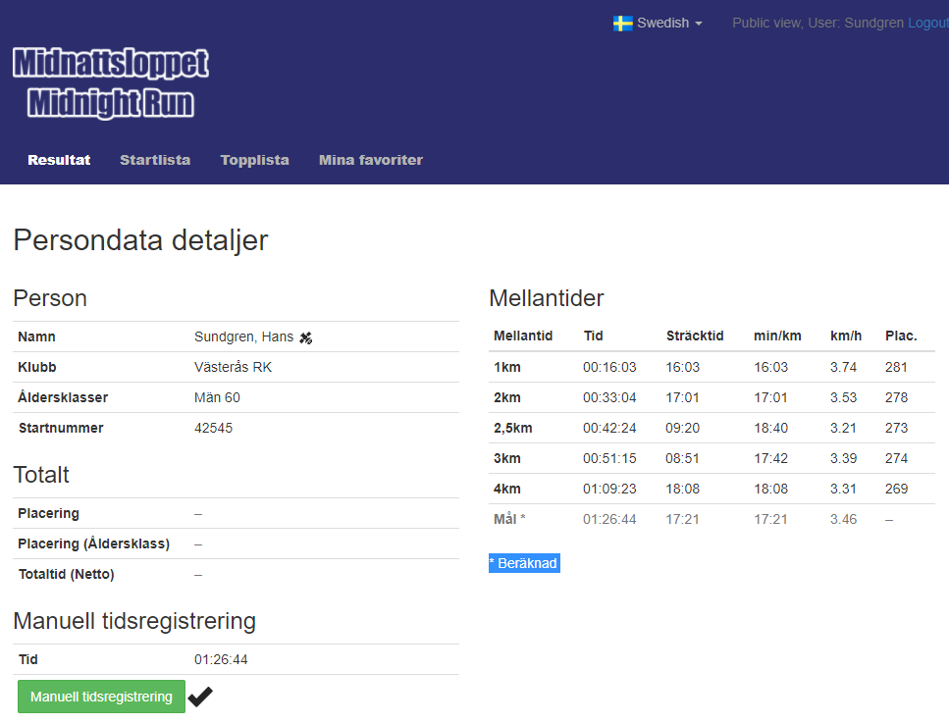Click the Sträcktid 08:51 value
The image size is (949, 724).
683,458
